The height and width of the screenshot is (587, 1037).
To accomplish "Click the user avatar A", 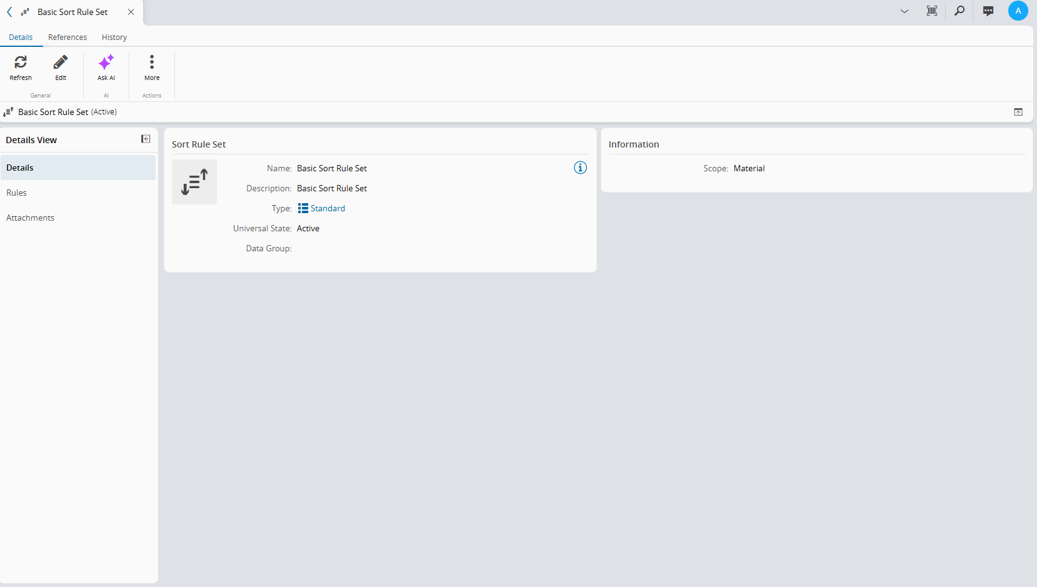I will (1018, 11).
